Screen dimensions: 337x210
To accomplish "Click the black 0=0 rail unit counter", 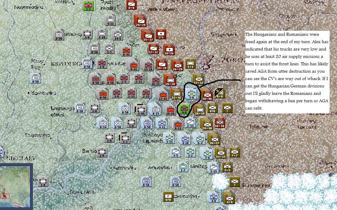I will [x=220, y=93].
